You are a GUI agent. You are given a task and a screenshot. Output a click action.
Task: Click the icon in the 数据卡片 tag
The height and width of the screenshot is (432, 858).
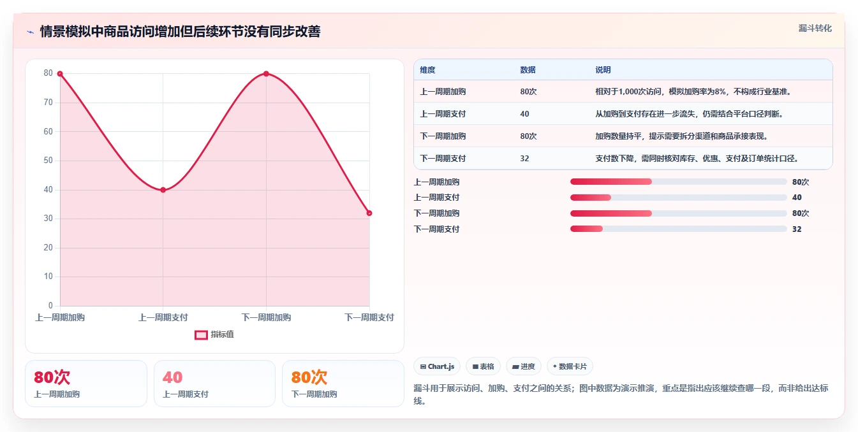pos(555,366)
